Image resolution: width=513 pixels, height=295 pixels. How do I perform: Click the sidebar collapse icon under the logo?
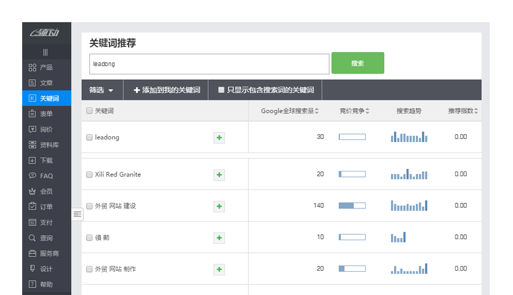(45, 52)
